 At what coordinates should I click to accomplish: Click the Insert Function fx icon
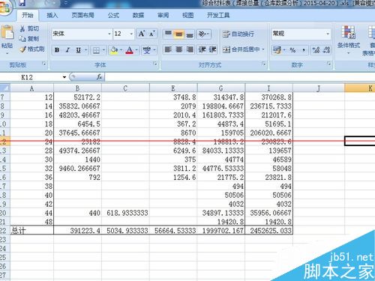point(99,77)
